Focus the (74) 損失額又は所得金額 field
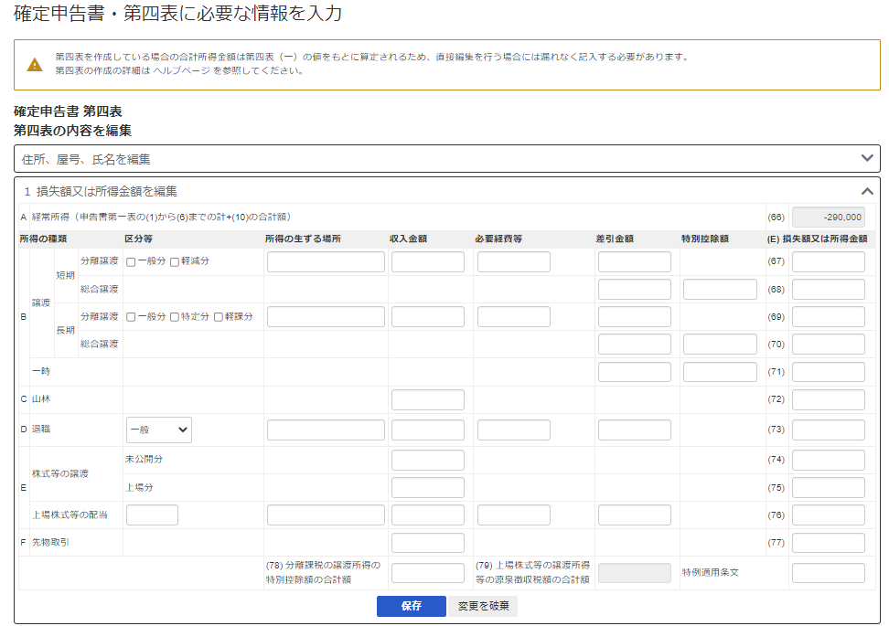 pos(829,460)
